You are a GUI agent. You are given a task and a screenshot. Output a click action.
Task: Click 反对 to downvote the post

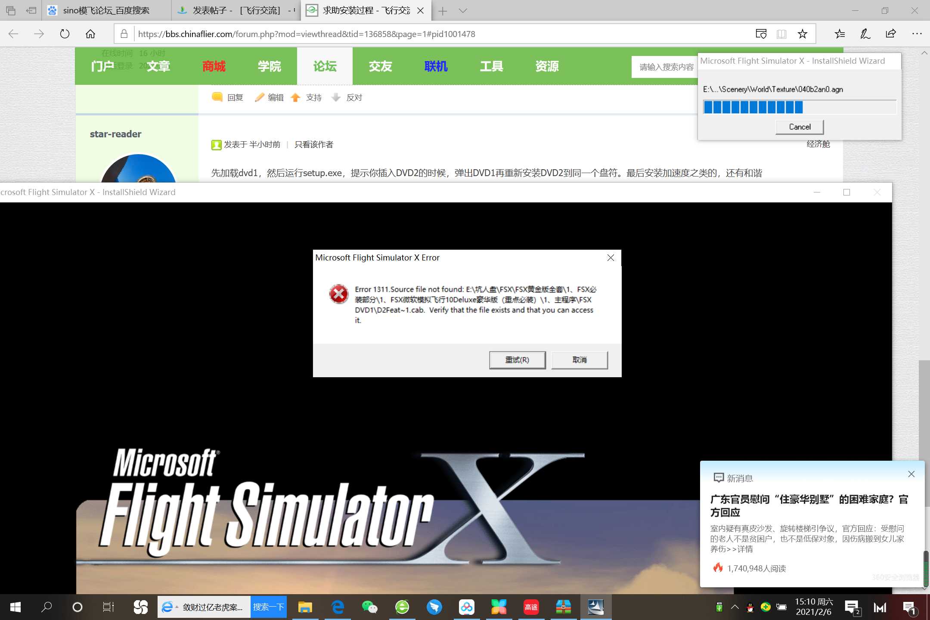pos(347,97)
